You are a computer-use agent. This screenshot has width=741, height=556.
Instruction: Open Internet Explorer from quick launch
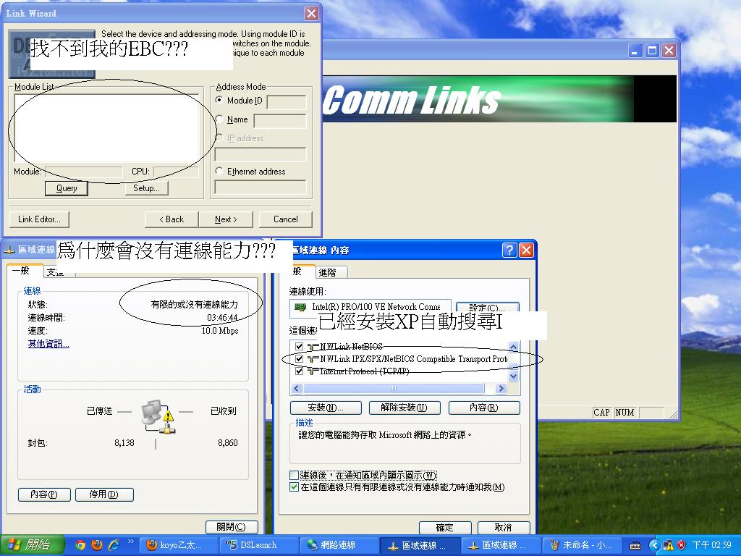[x=113, y=545]
